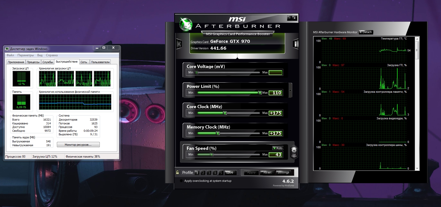441x207 pixels.
Task: Click the Core Clock slider handle
Action: point(225,113)
